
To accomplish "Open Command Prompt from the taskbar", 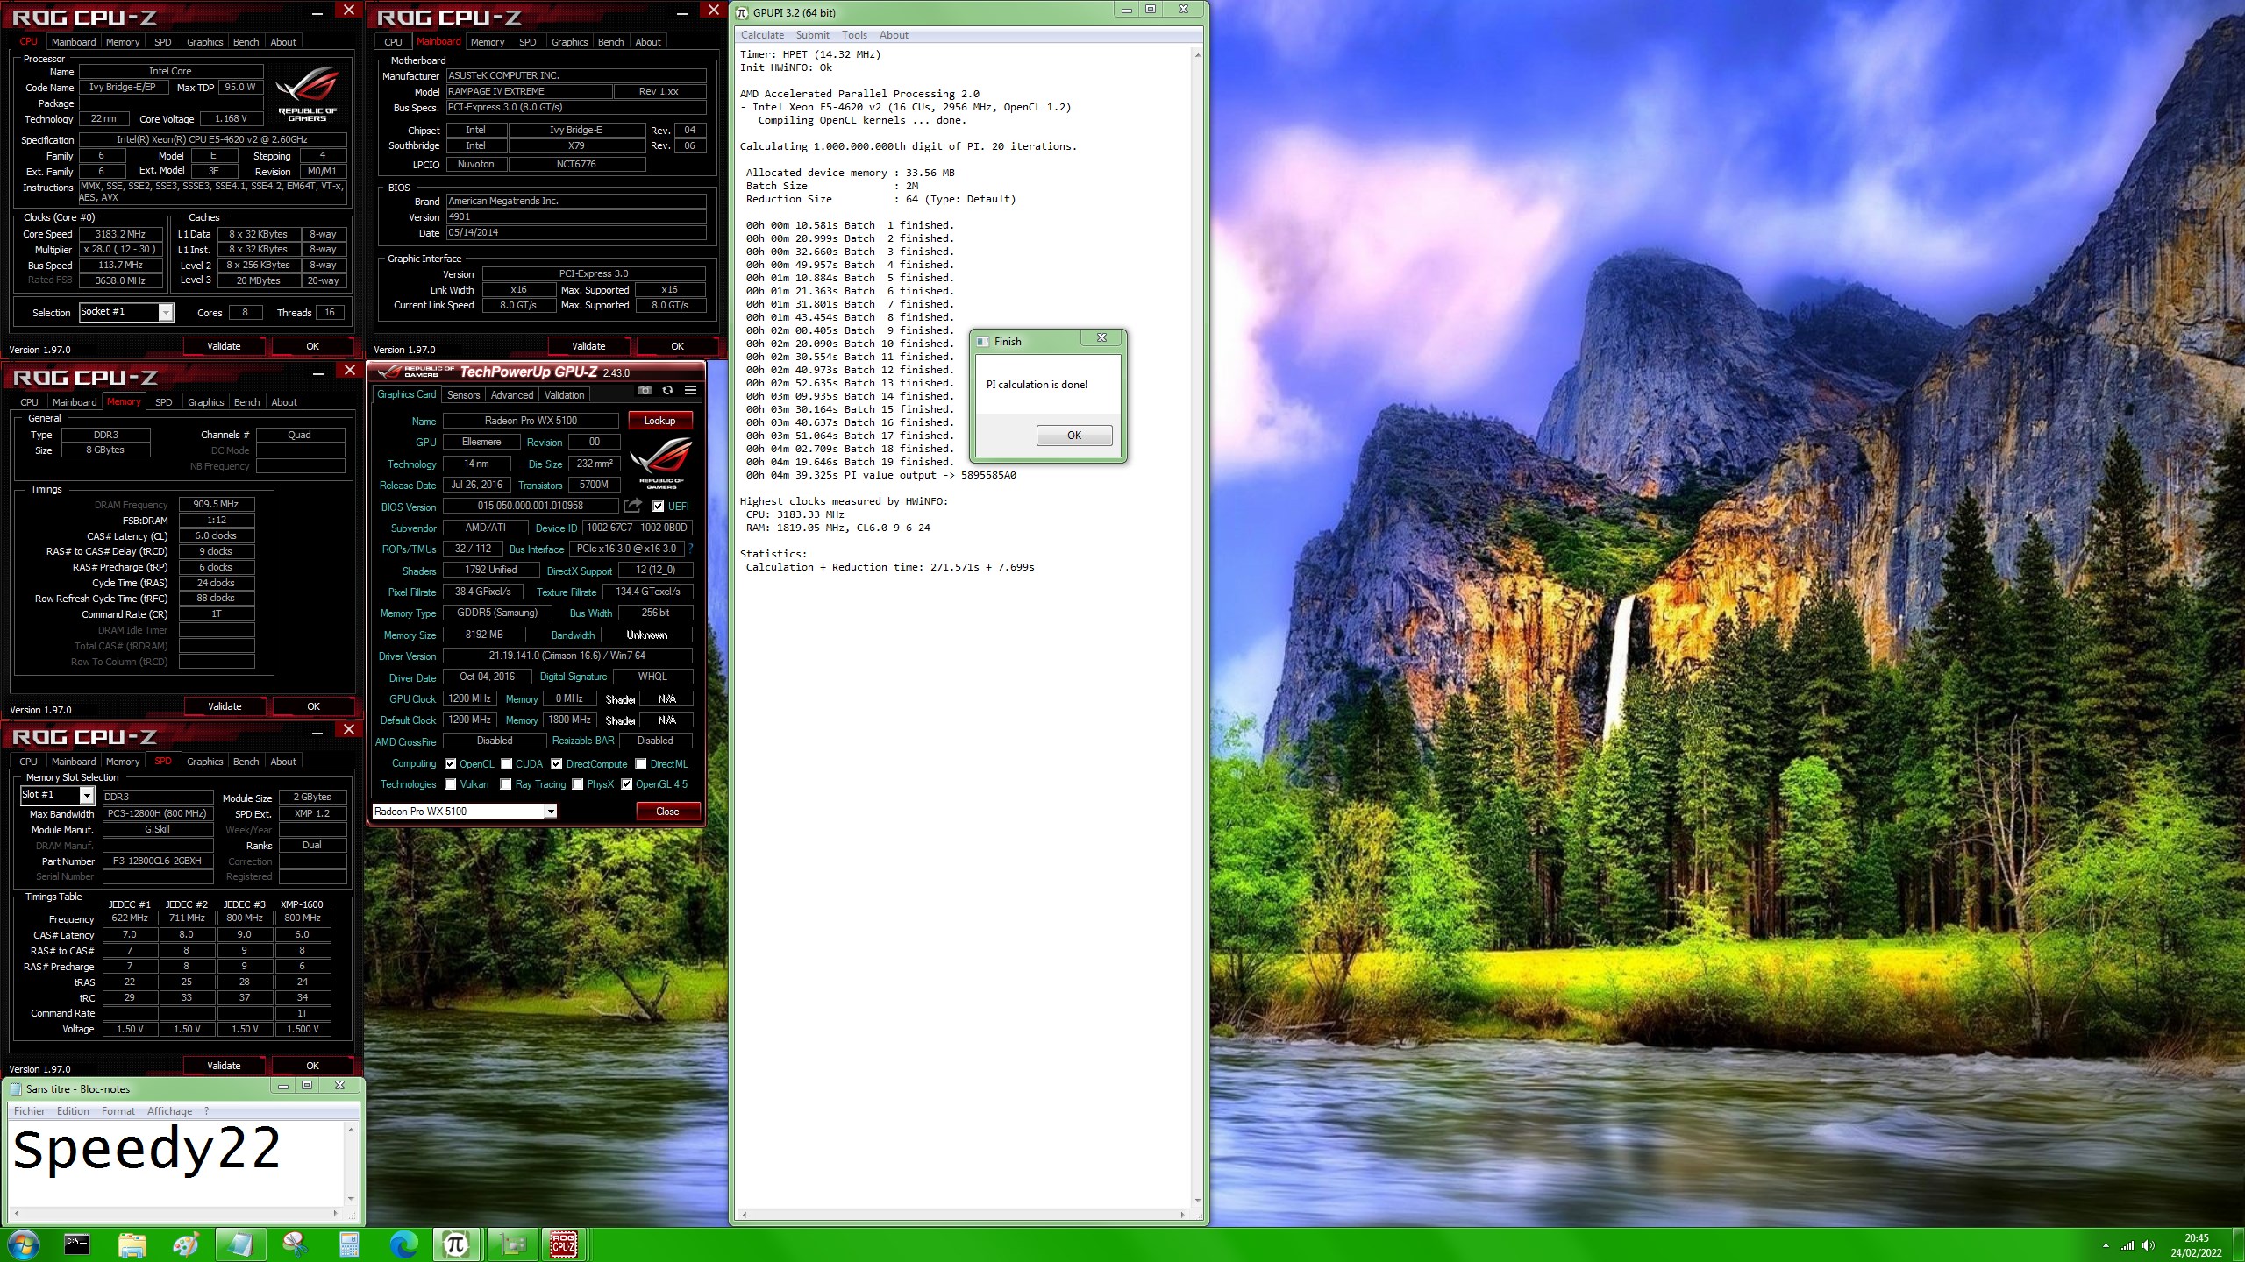I will pyautogui.click(x=77, y=1244).
